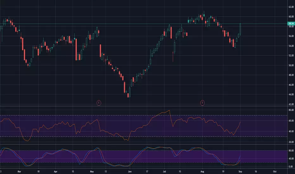Select the 16 date label on time axis

point(256,171)
